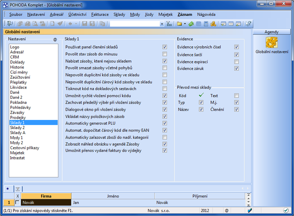The height and width of the screenshot is (216, 294).
Task: Open the Sklady menu
Action: (x=119, y=14)
